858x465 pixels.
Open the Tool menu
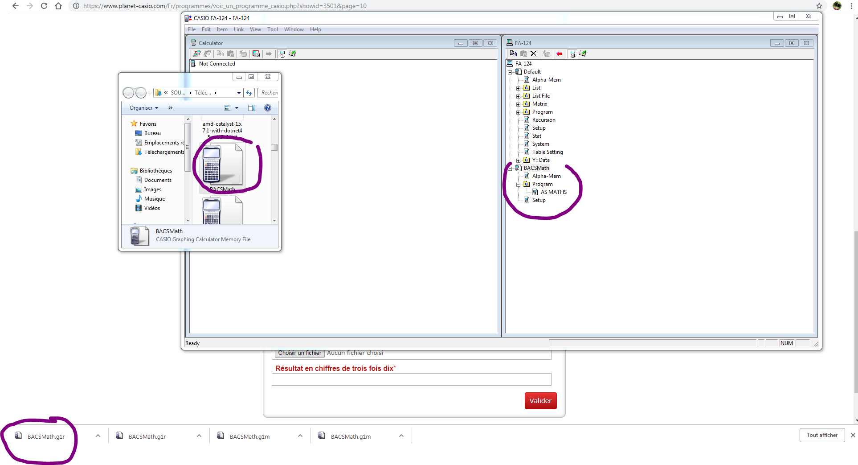[273, 29]
